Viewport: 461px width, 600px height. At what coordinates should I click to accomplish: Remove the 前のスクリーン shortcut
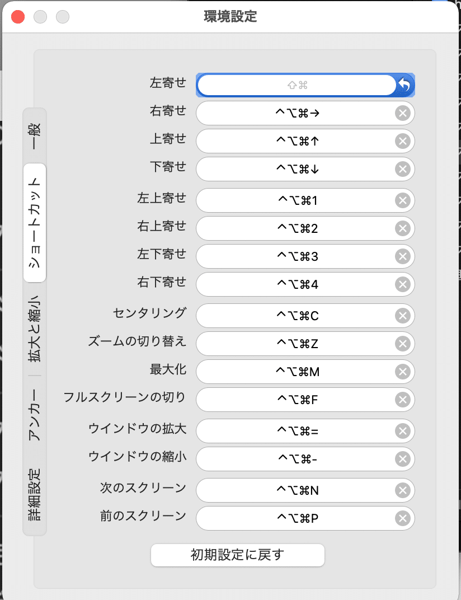(x=402, y=518)
